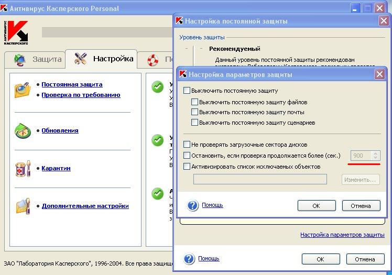Switch to the Защита tab
This screenshot has height=275, width=392.
(x=38, y=59)
